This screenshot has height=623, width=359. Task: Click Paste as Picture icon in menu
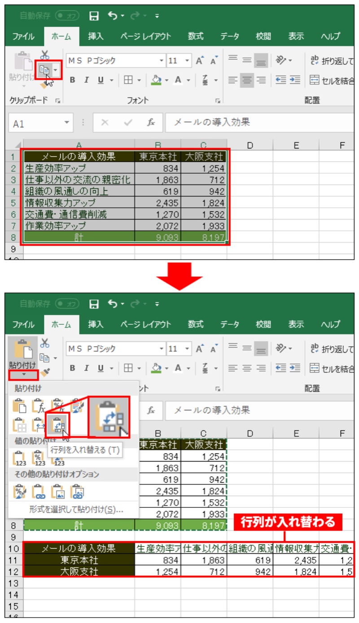58,492
